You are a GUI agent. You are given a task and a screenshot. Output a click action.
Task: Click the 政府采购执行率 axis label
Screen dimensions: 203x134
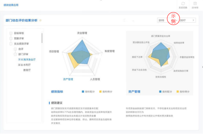181,71
